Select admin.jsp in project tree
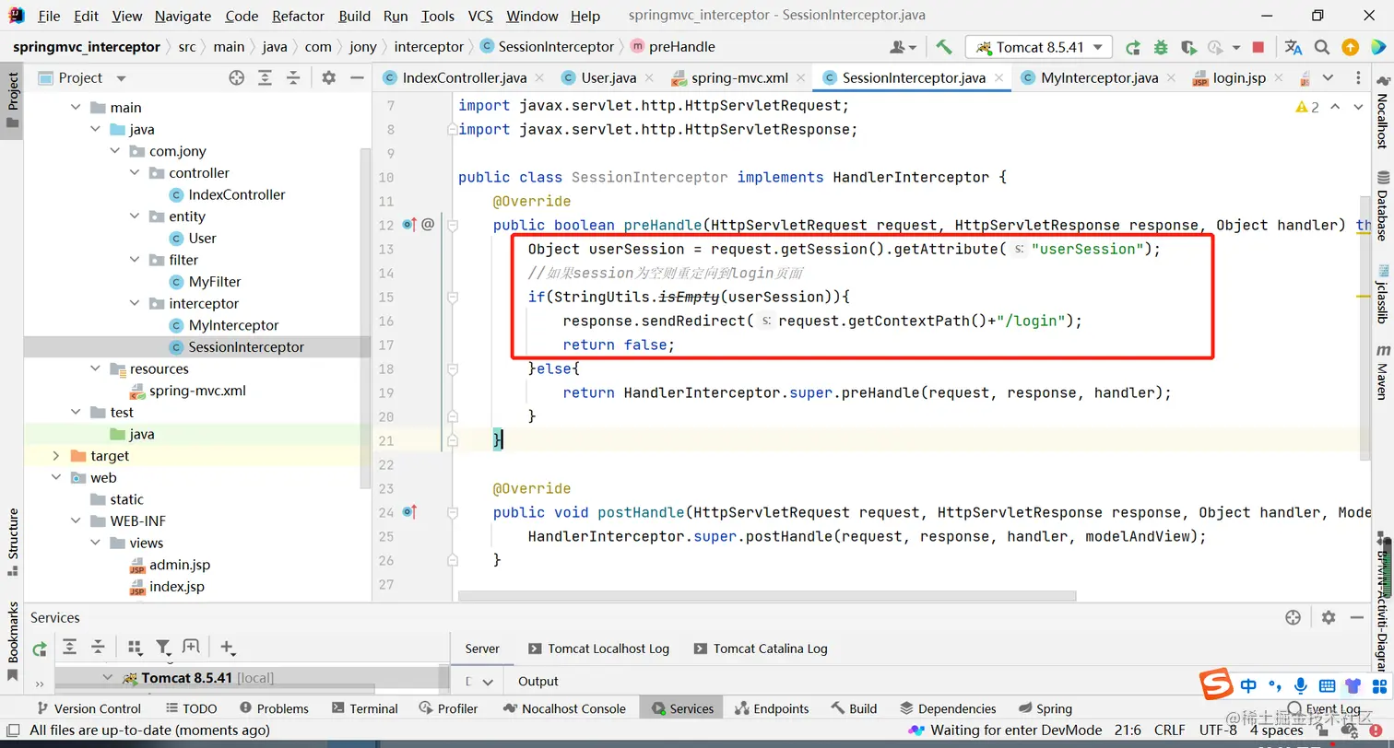Image resolution: width=1394 pixels, height=748 pixels. [180, 565]
